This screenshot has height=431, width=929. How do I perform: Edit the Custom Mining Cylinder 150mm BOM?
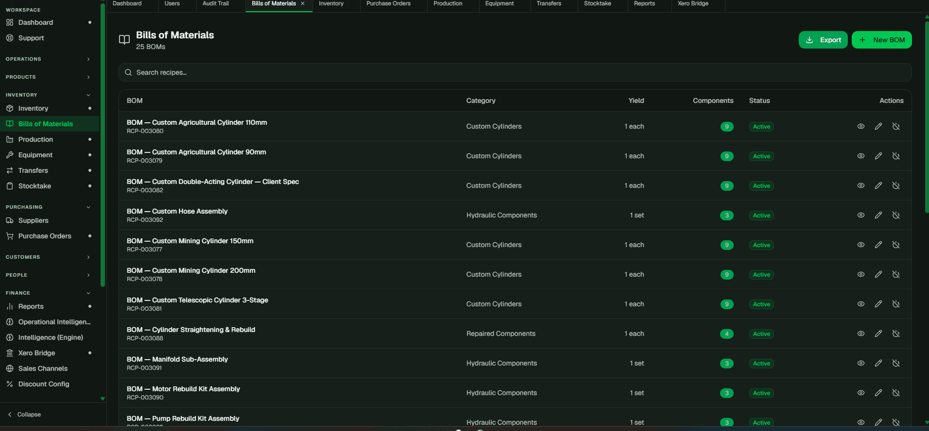coord(878,245)
